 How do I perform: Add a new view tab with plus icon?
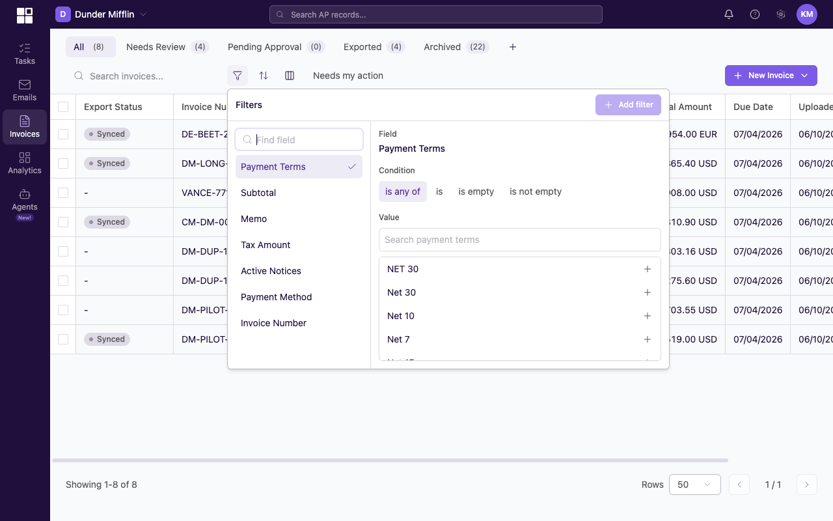click(513, 47)
